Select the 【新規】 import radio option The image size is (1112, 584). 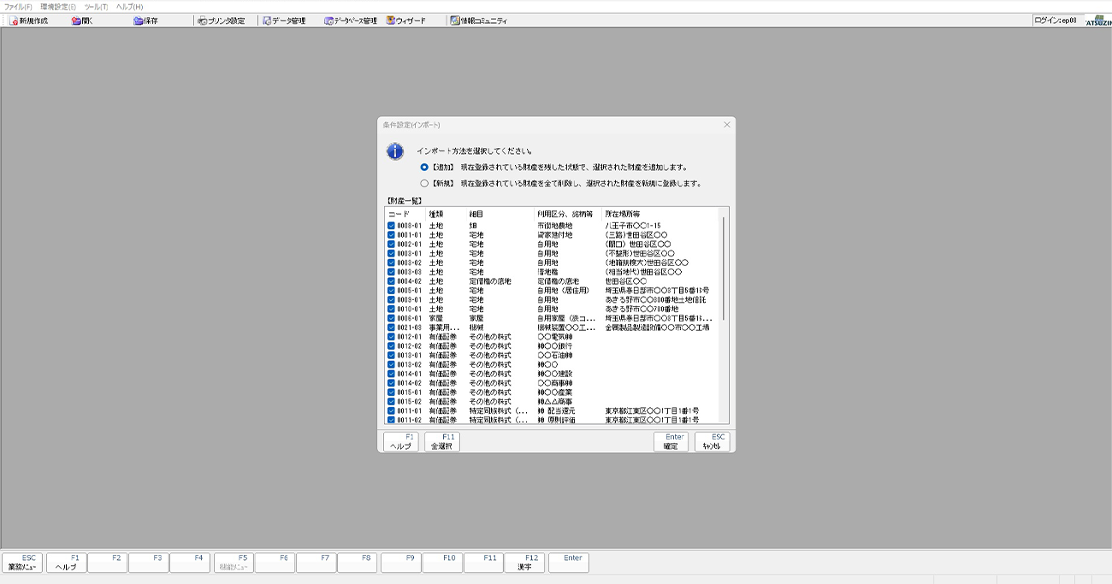(424, 183)
